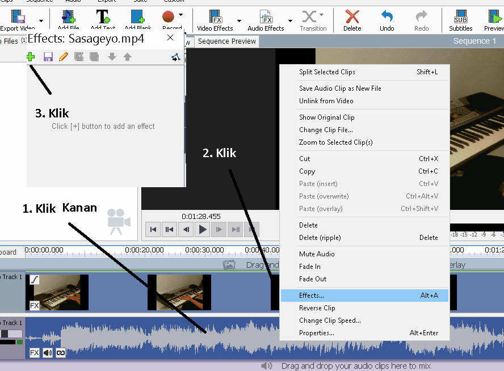Click the Play button in preview
504x371 pixels.
pyautogui.click(x=203, y=229)
